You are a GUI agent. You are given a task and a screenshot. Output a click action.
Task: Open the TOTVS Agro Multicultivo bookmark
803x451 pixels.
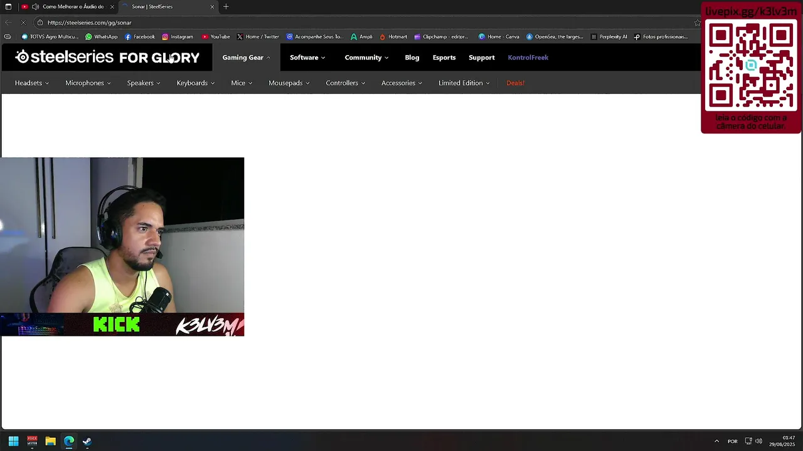(50, 36)
